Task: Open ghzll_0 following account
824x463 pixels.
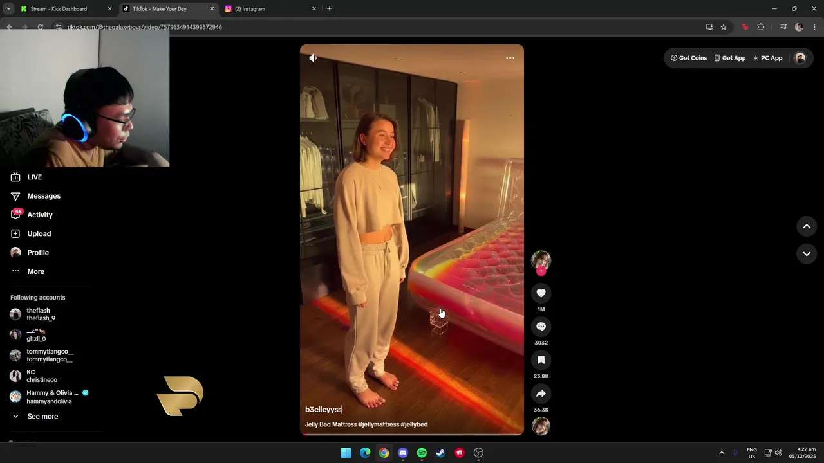Action: pos(28,335)
